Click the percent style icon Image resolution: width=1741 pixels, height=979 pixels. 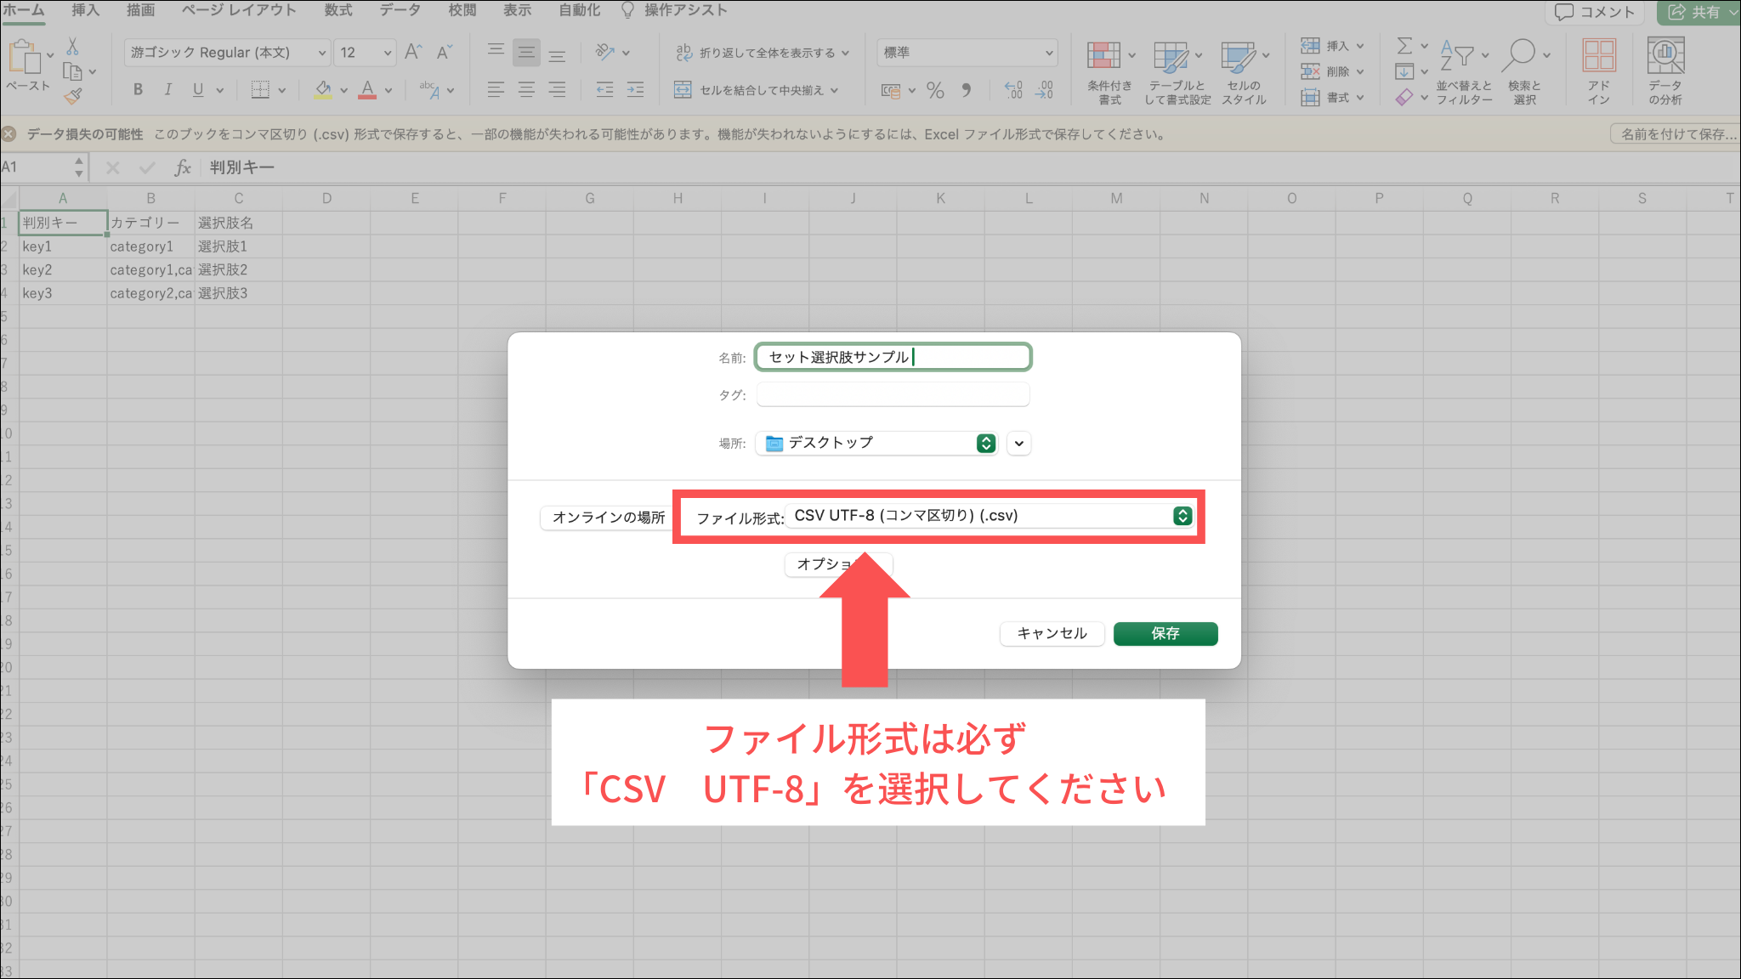(935, 90)
